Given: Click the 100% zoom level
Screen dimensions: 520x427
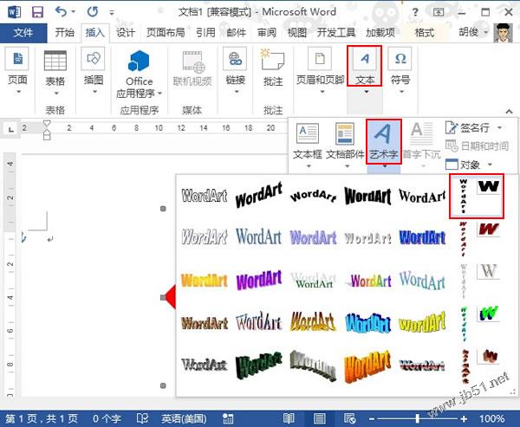Looking at the screenshot, I should tap(491, 418).
